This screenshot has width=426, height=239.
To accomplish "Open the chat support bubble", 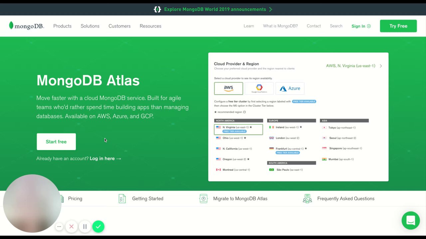I will [x=410, y=220].
